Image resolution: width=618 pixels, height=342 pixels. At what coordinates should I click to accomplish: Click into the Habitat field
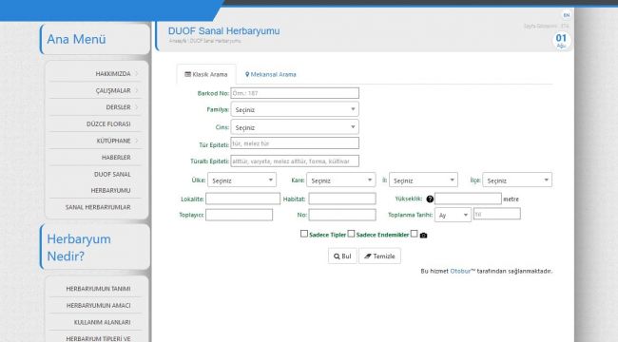click(342, 199)
